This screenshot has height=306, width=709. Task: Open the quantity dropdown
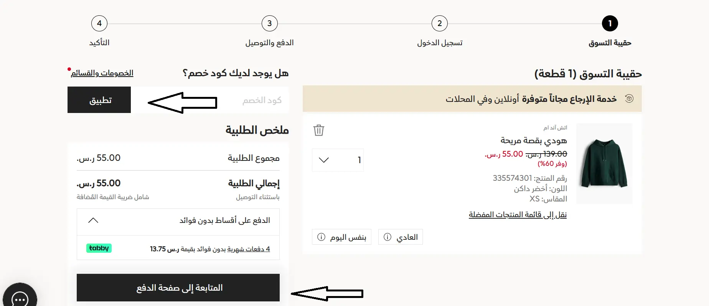pos(338,160)
